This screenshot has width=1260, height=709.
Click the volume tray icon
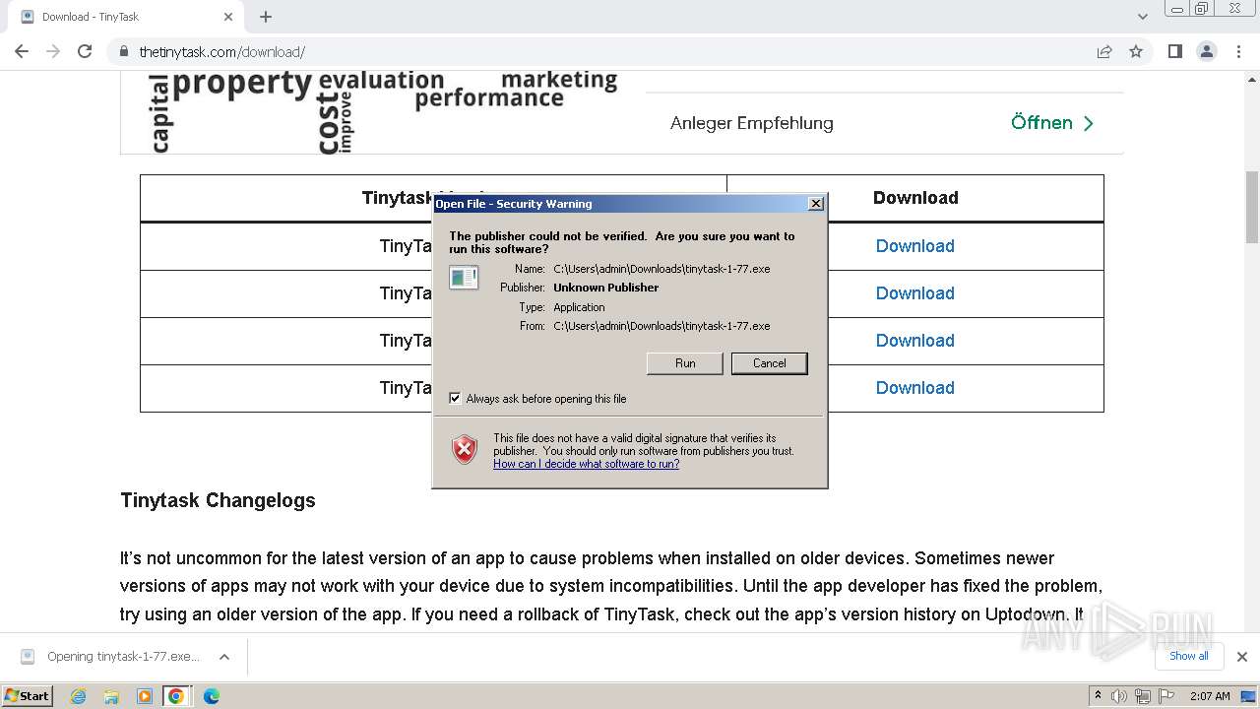[x=1119, y=696]
